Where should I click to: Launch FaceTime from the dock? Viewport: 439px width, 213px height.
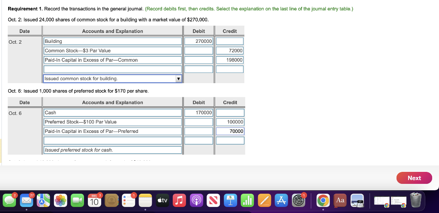click(x=78, y=201)
